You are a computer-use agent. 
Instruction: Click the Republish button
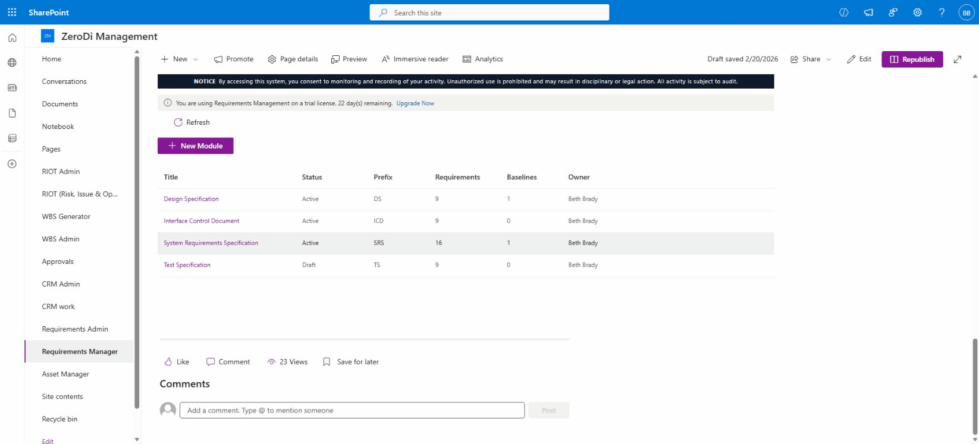pos(912,59)
